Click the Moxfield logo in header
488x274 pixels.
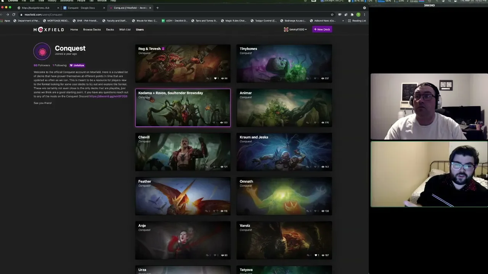[x=48, y=30]
